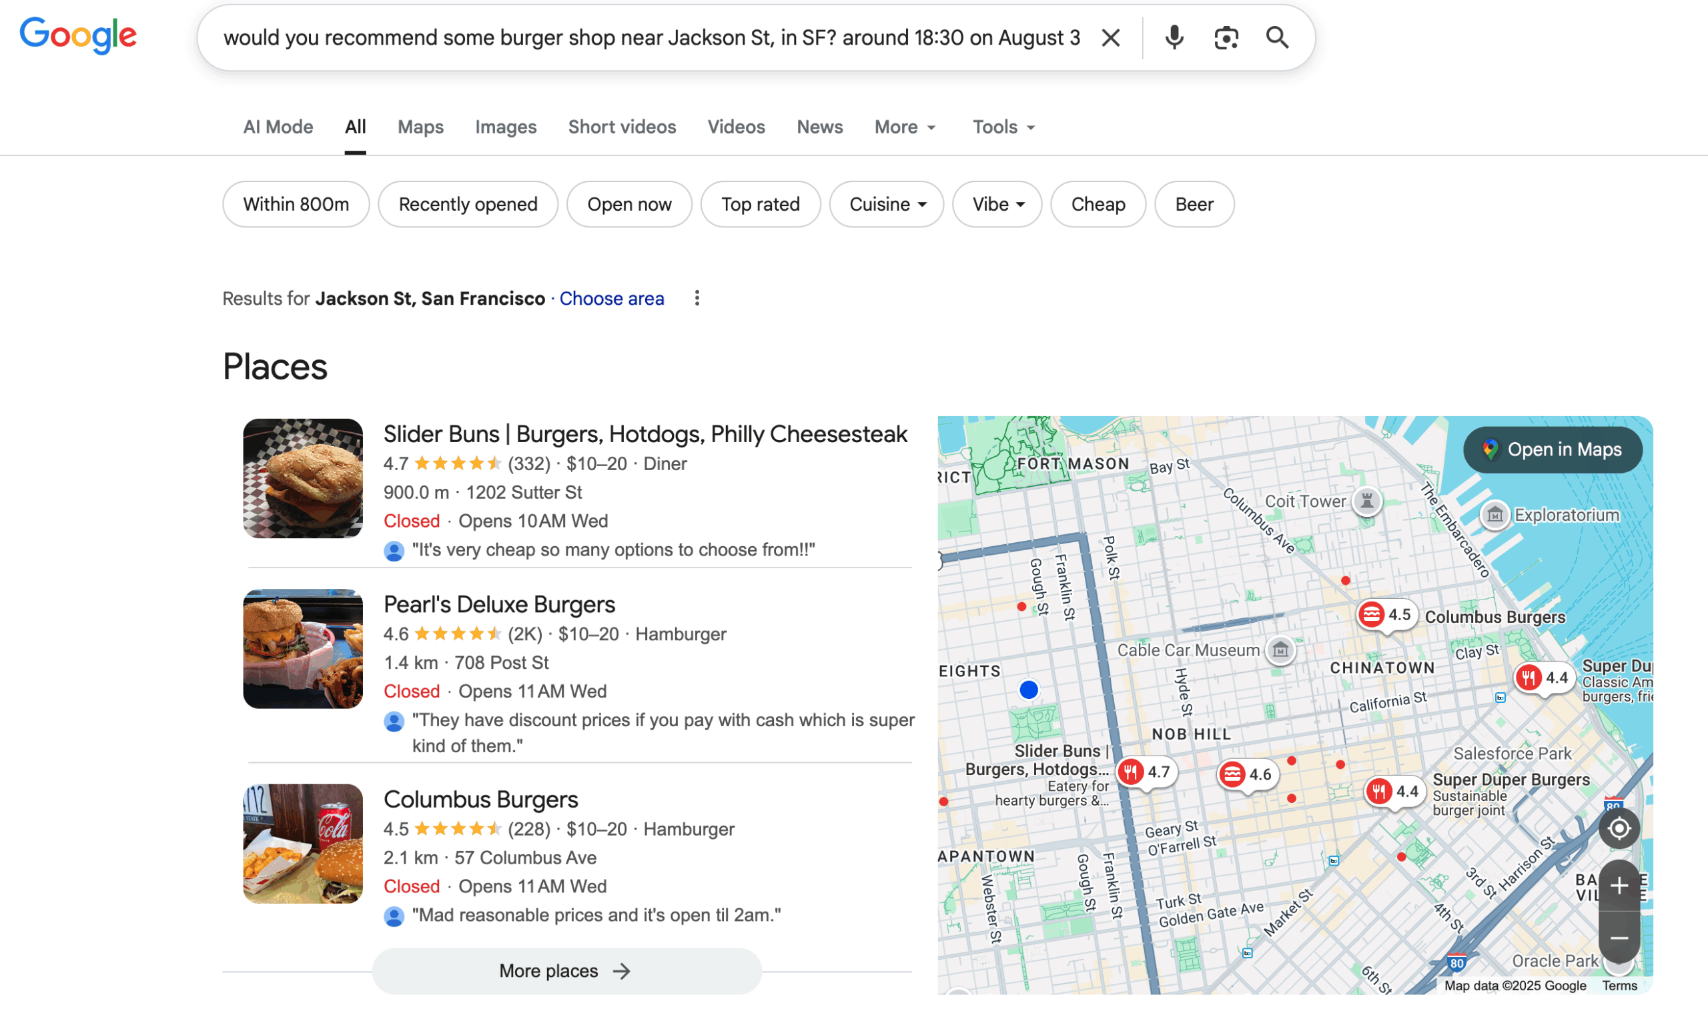
Task: Toggle the Top rated filter chip
Action: (761, 204)
